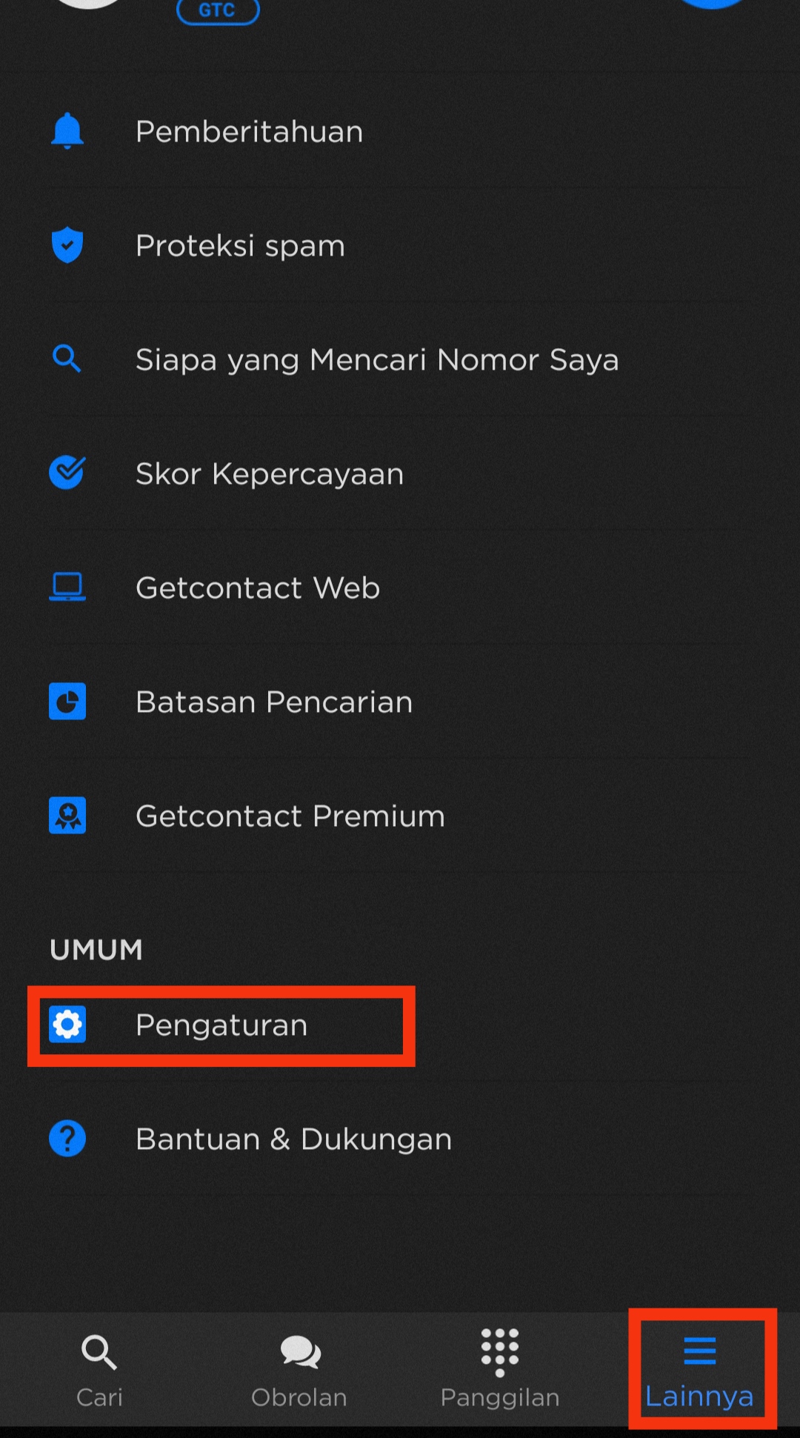This screenshot has width=800, height=1438.
Task: Tap the Batasan Pencarian pie chart icon
Action: coord(67,702)
